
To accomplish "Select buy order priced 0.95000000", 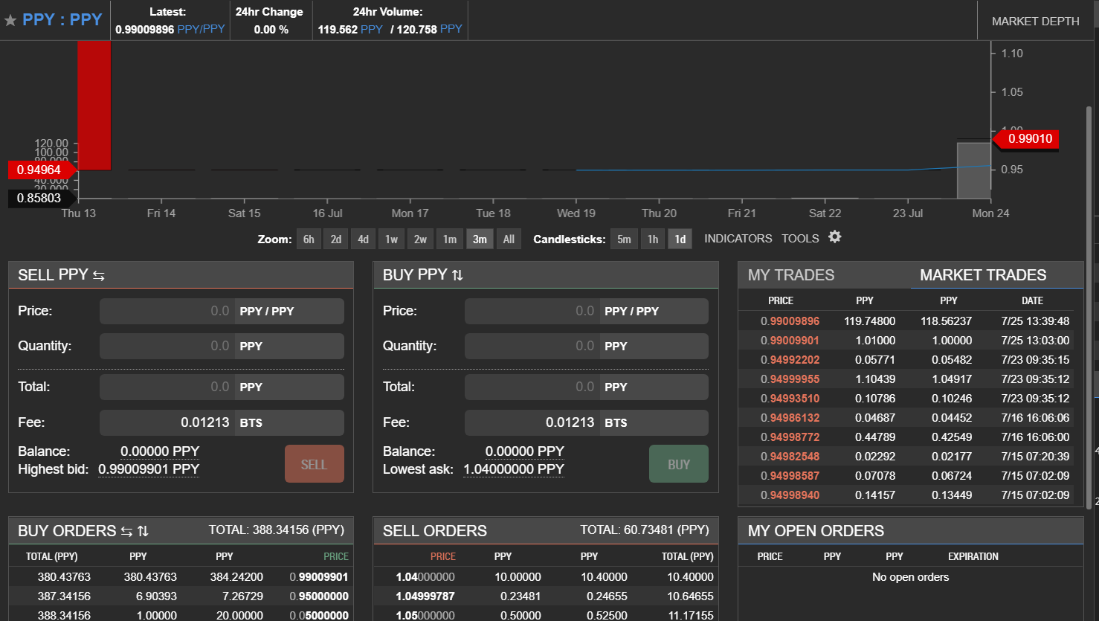I will pyautogui.click(x=179, y=596).
